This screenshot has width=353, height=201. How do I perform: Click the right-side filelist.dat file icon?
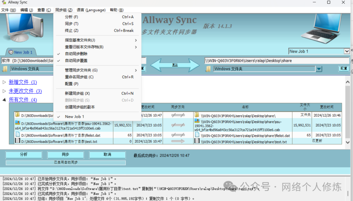197,135
